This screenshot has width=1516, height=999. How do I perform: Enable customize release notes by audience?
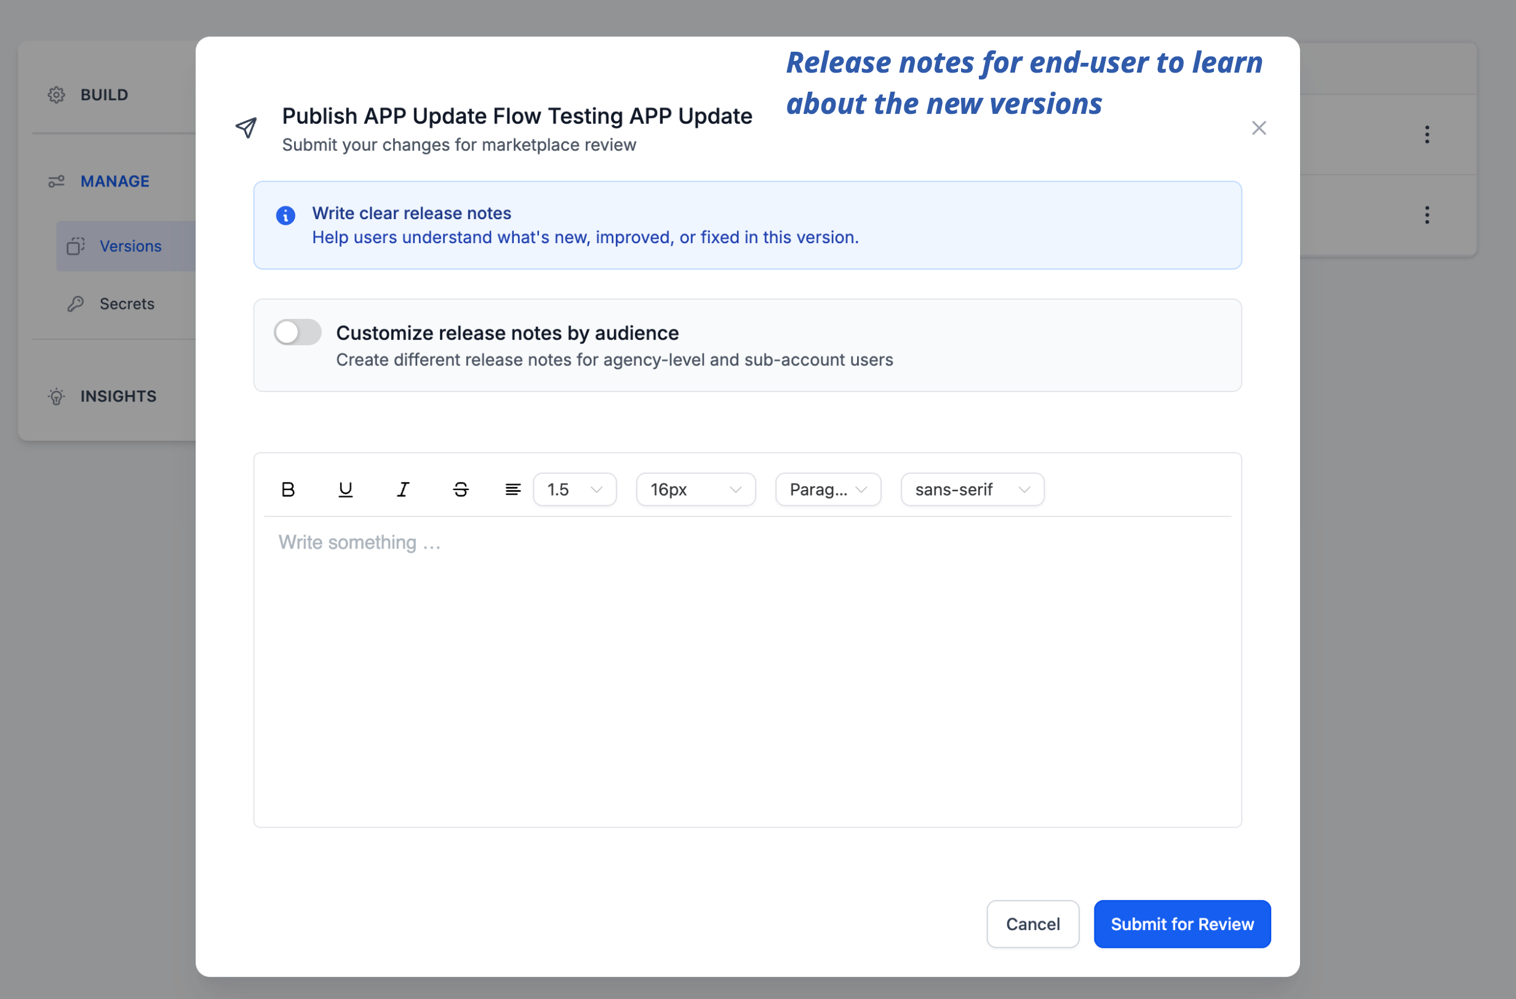point(297,332)
